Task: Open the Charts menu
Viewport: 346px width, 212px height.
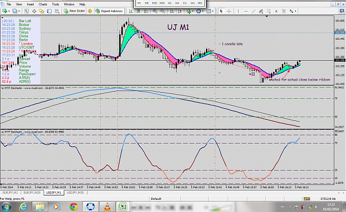Action: click(x=43, y=4)
